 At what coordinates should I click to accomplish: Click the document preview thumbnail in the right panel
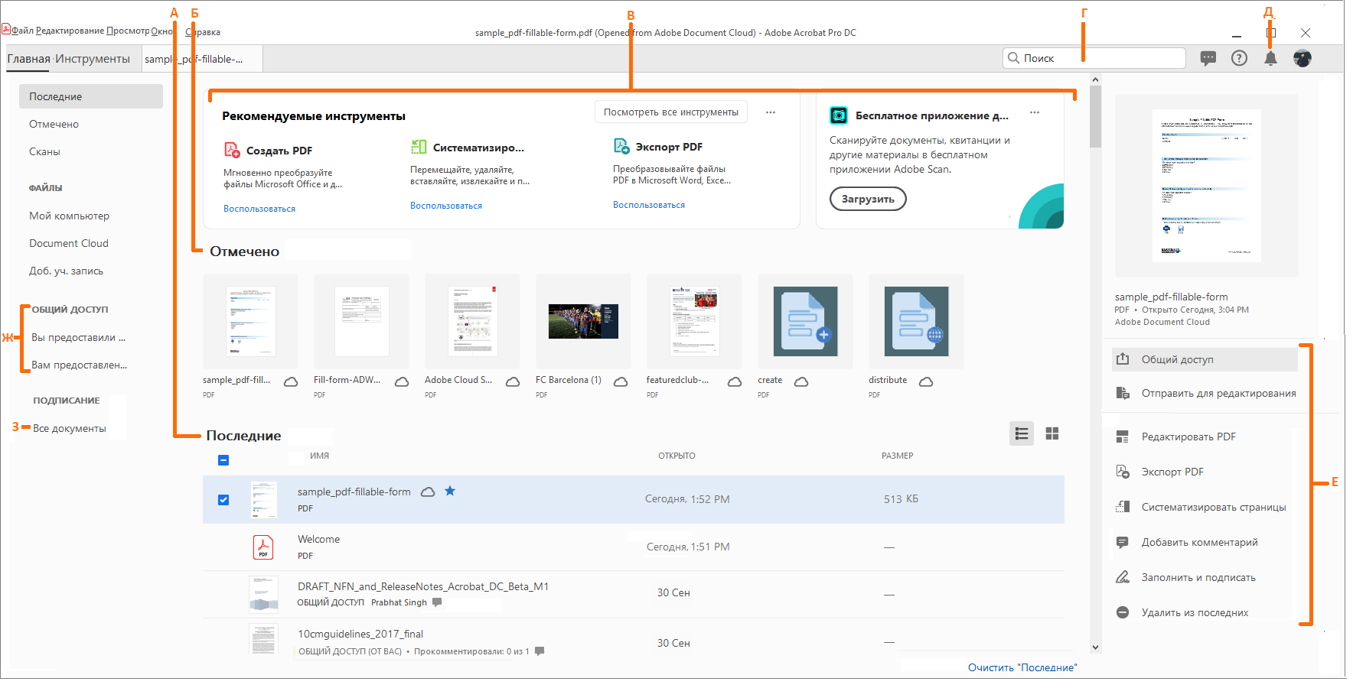coord(1206,186)
